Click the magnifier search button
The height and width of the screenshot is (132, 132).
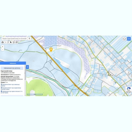(30, 39)
